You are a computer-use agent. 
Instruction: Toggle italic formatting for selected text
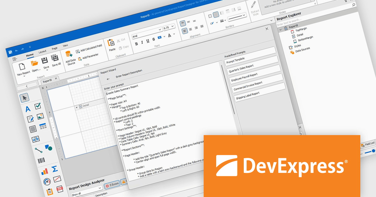pyautogui.click(x=142, y=42)
